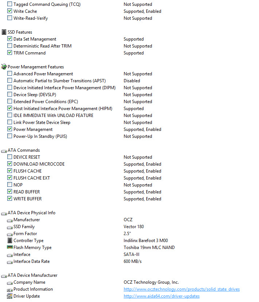Image resolution: width=259 pixels, height=302 pixels.
Task: Toggle the DEVICE RESET checkbox
Action: [9, 157]
